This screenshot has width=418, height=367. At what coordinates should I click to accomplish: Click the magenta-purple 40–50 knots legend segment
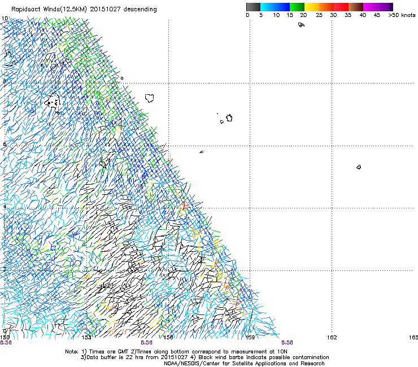[x=378, y=7]
